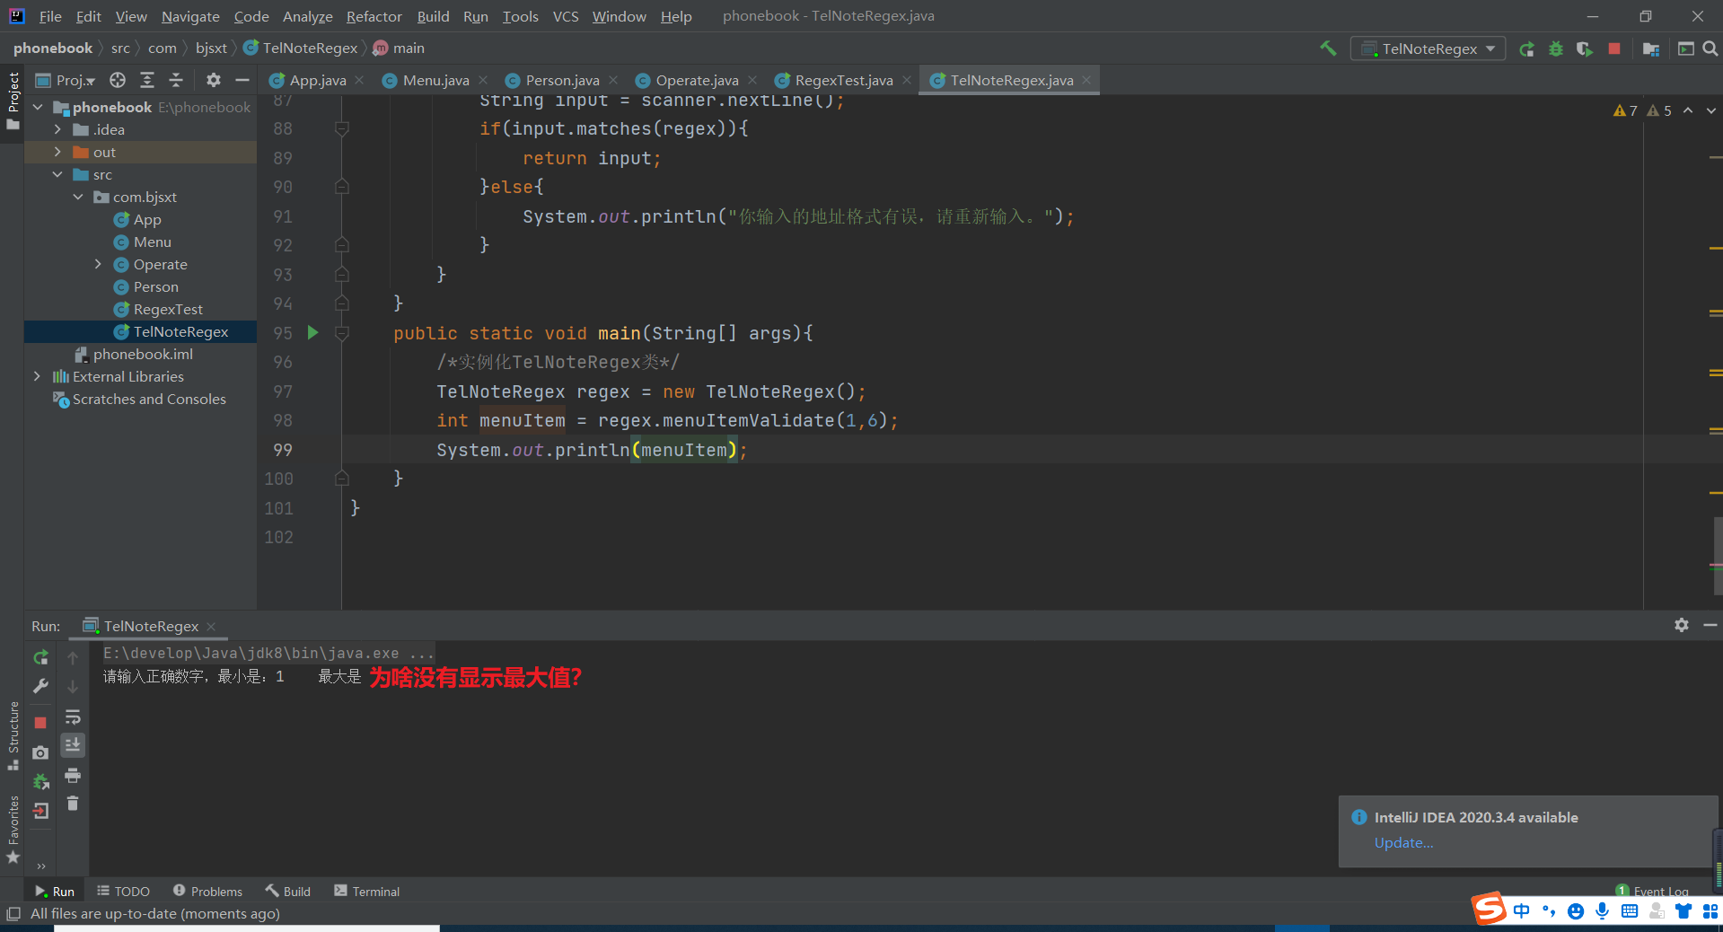1723x932 pixels.
Task: Click the Exit icon in the Run panel
Action: 40,811
